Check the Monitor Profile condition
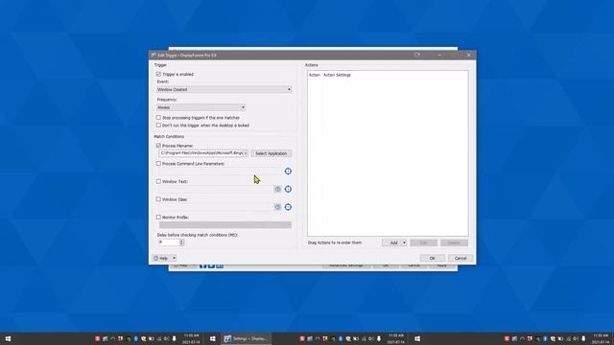Image resolution: width=614 pixels, height=345 pixels. [x=158, y=218]
